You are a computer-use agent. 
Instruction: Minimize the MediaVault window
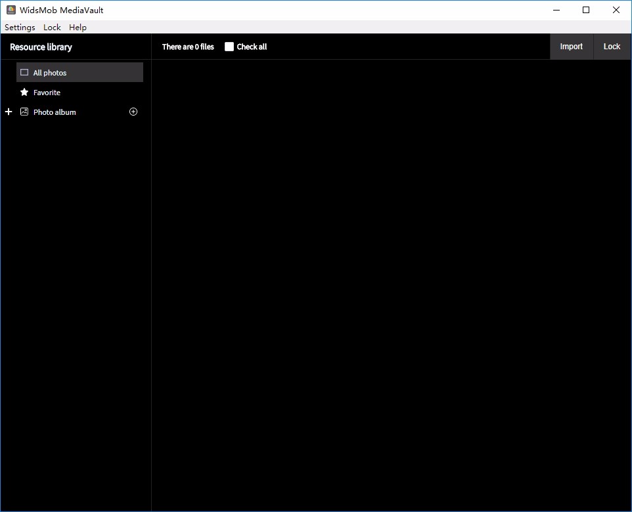coord(556,10)
